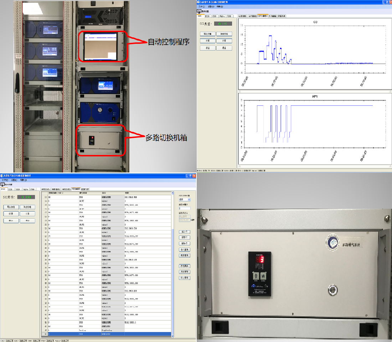The height and width of the screenshot is (342, 392).
Task: Click the 保存序列 button beside the table
Action: click(x=184, y=256)
